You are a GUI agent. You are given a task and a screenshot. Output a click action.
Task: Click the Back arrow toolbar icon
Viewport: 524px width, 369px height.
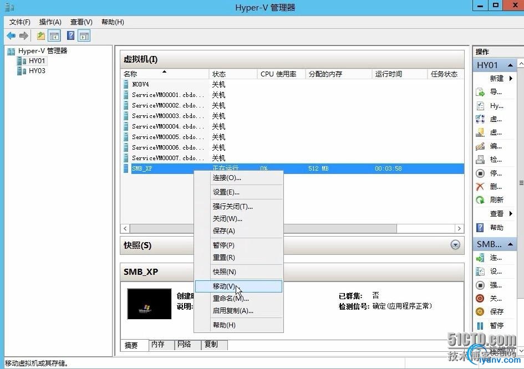coord(11,35)
